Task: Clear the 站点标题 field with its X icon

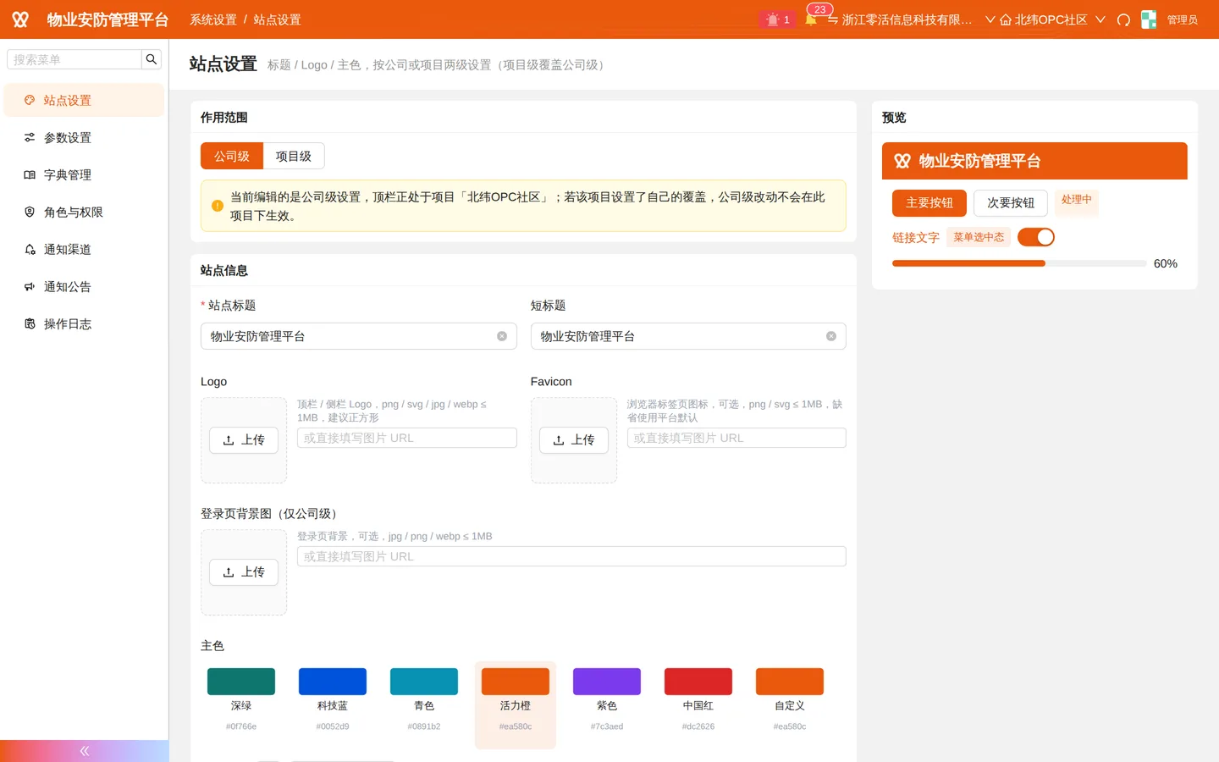Action: click(502, 336)
